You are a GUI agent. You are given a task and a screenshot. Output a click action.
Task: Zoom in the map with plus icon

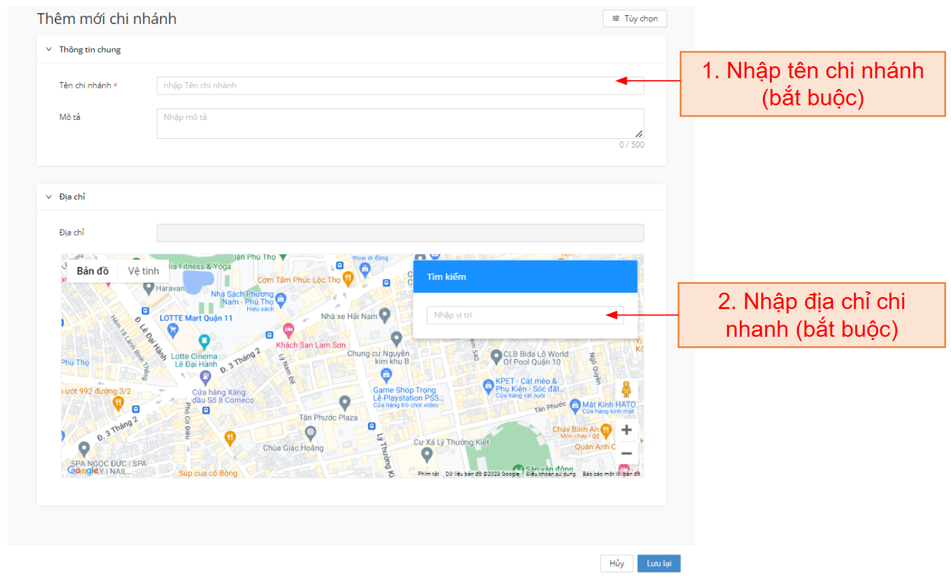click(626, 430)
